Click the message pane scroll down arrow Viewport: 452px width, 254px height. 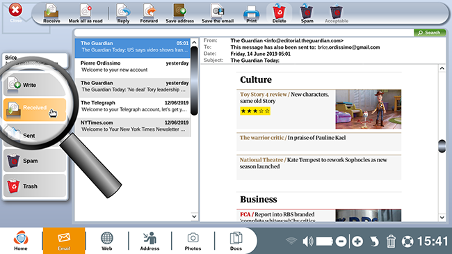(x=442, y=217)
